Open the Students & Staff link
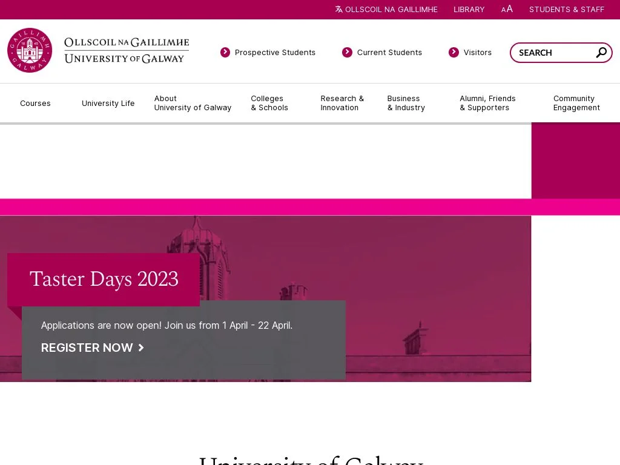 coord(567,10)
